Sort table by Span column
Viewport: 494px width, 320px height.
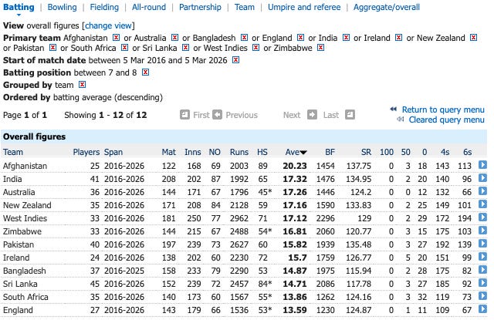coord(113,152)
